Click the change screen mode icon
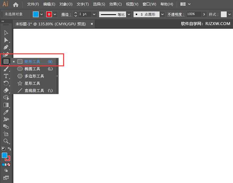The width and height of the screenshot is (233, 183). 6,177
